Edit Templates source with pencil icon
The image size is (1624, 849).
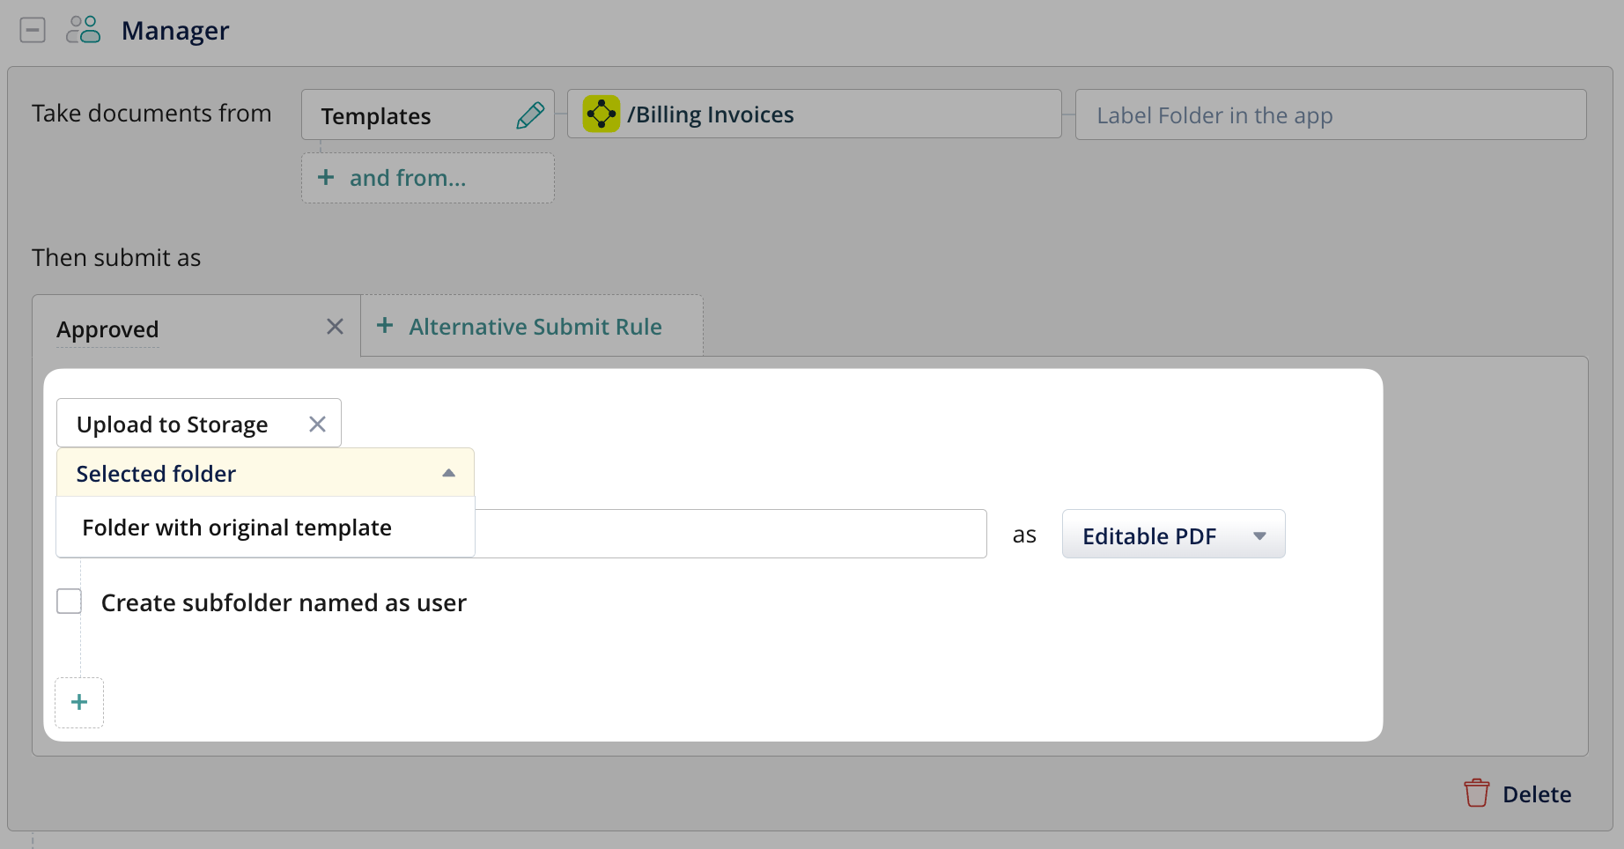[530, 115]
